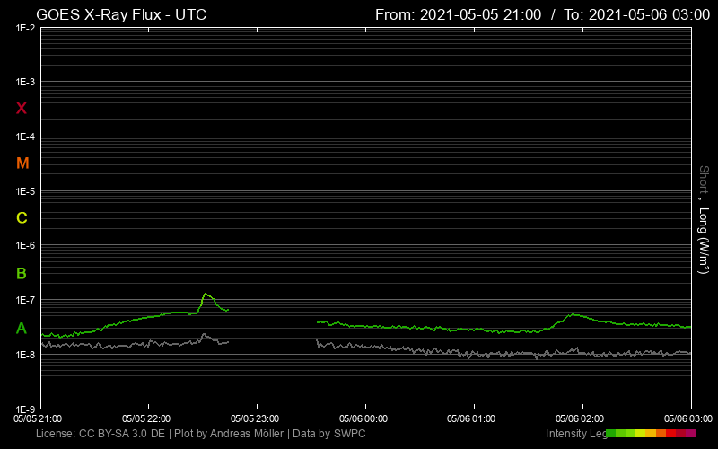718x449 pixels.
Task: Click the 1E-8 y-axis label
Action: point(25,355)
